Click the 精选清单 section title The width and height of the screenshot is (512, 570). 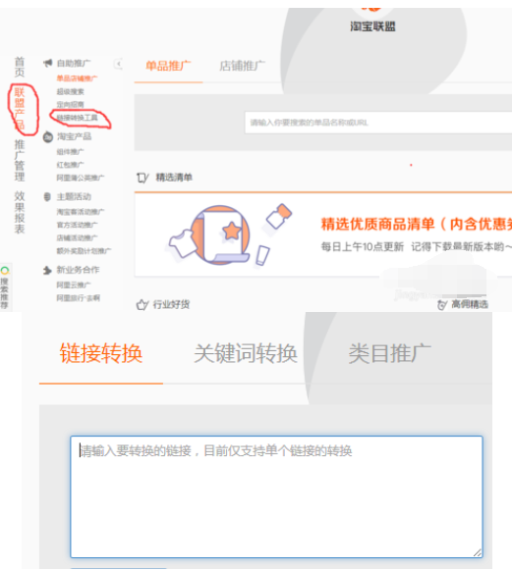coord(174,178)
